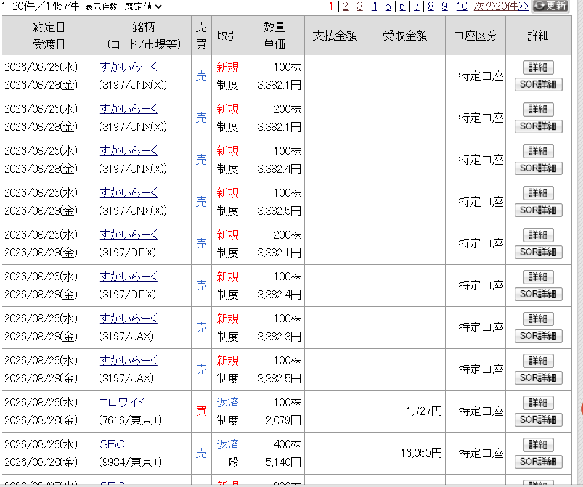Open すかいらーく link in JNX(X) 3,382.5円 row
This screenshot has width=583, height=487.
pyautogui.click(x=129, y=193)
